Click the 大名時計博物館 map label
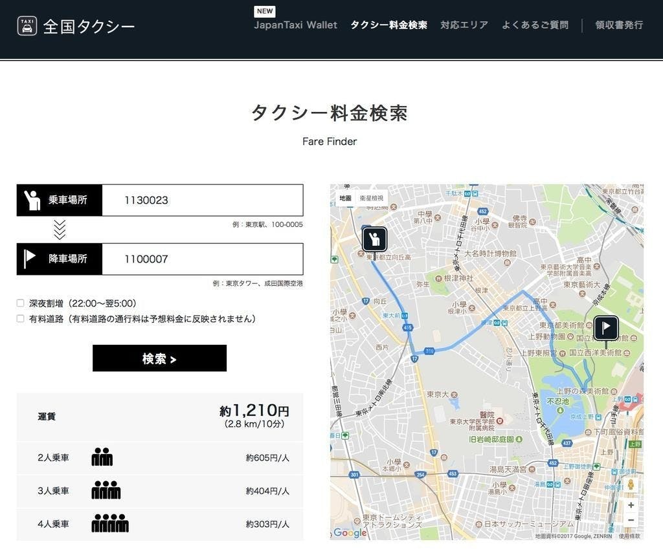Screen dimensions: 663x553 coord(490,253)
